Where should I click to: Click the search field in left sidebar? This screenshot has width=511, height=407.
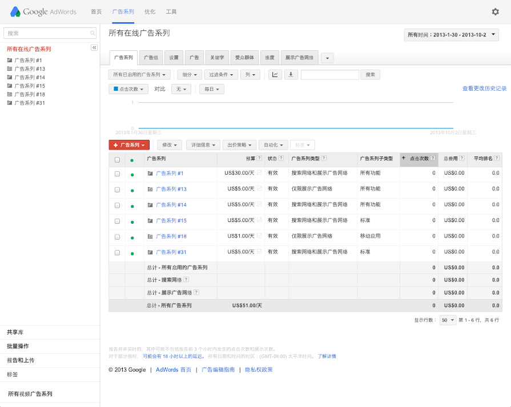[50, 34]
